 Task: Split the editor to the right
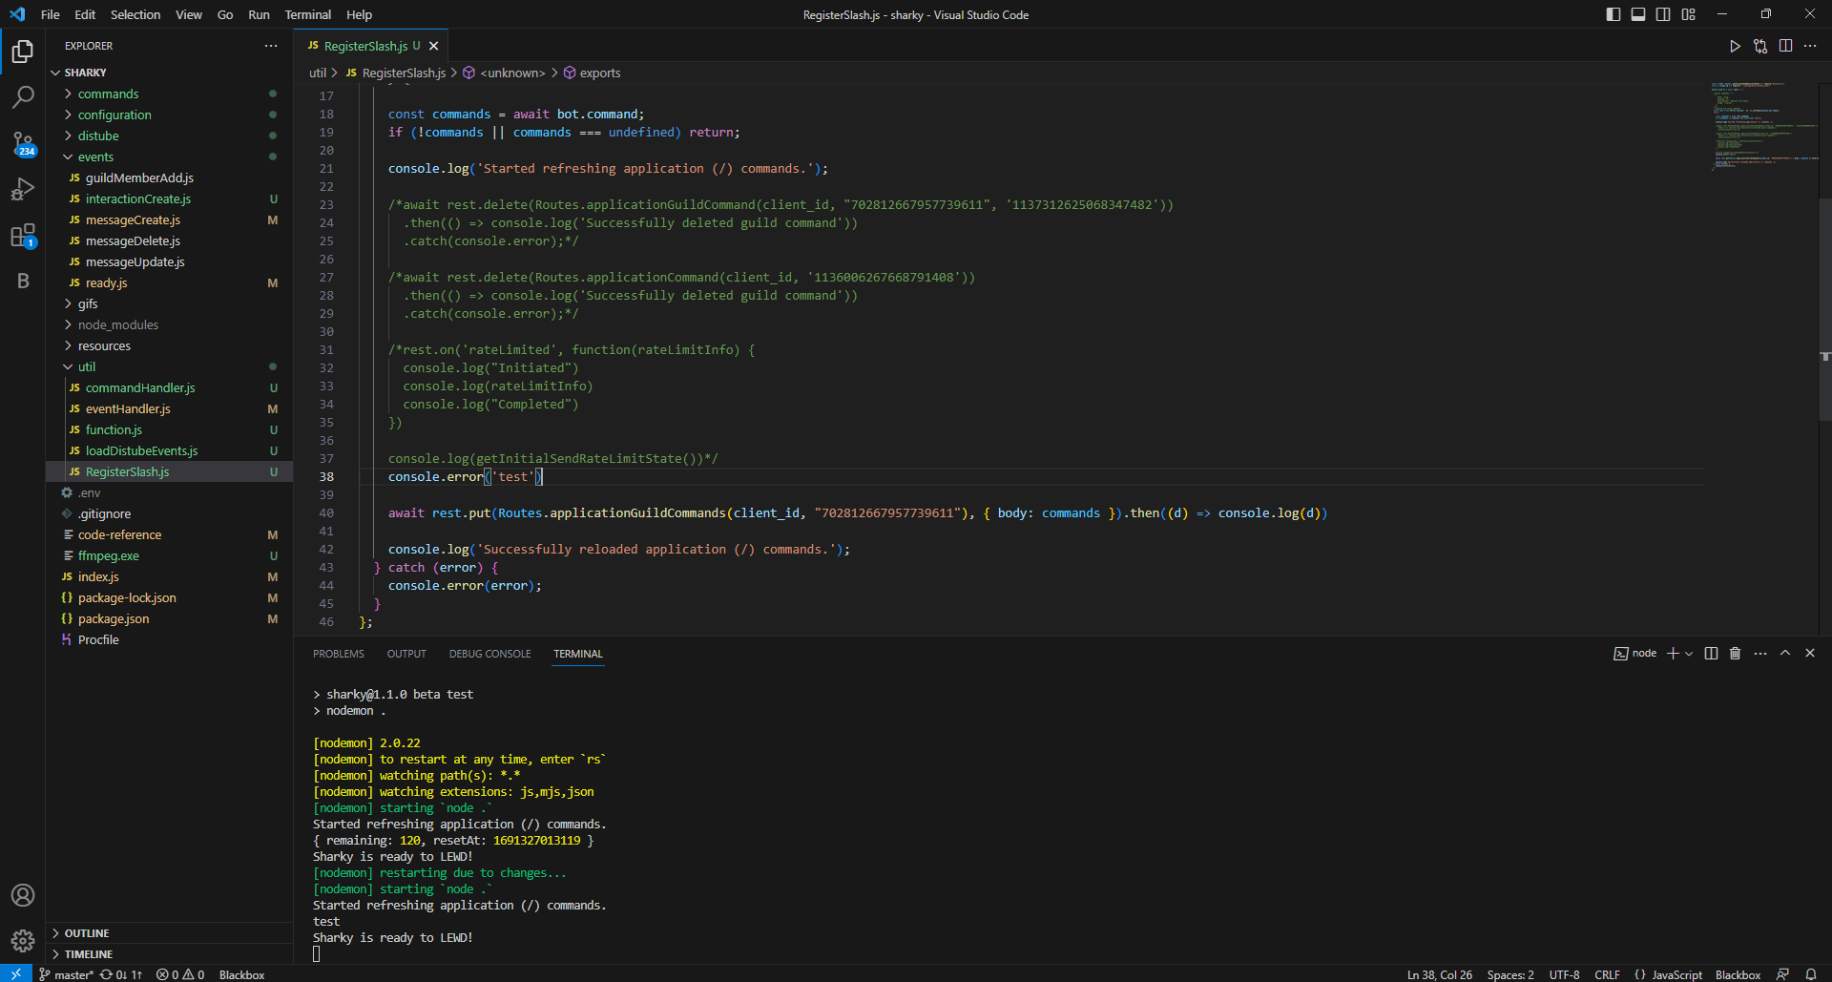1785,46
